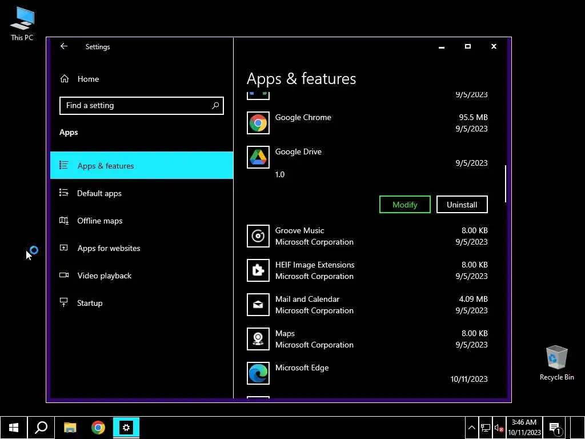
Task: Click the Groove Music app icon
Action: (258, 236)
